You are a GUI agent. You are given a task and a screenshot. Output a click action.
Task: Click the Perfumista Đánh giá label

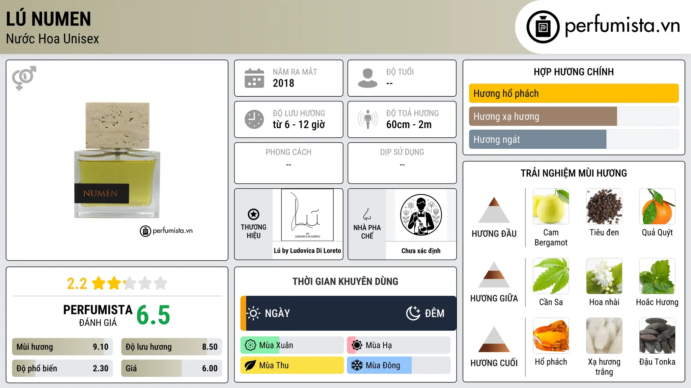pos(98,315)
